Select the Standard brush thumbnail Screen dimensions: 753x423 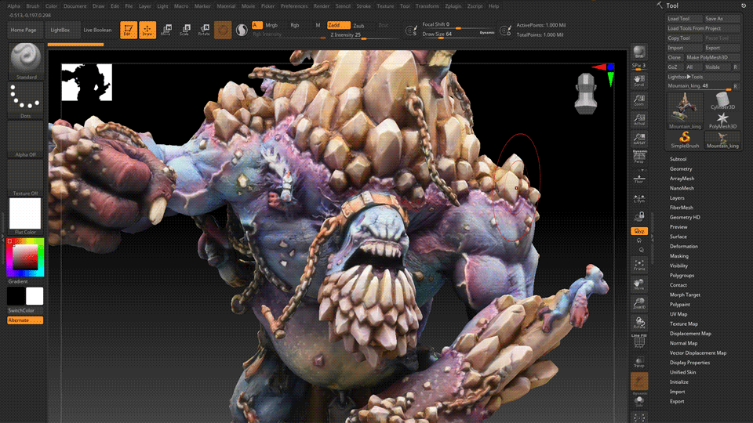[25, 61]
